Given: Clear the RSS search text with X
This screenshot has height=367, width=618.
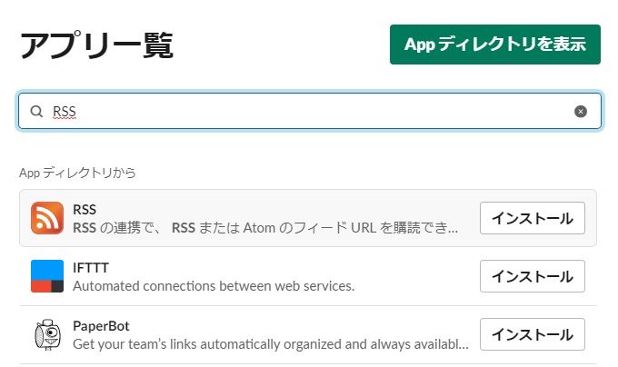Looking at the screenshot, I should 580,112.
